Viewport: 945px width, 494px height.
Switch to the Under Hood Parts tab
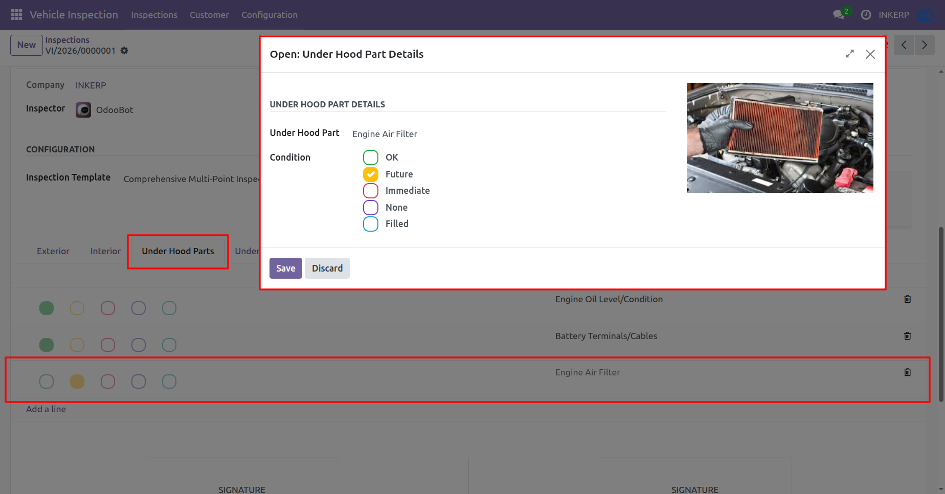[178, 251]
